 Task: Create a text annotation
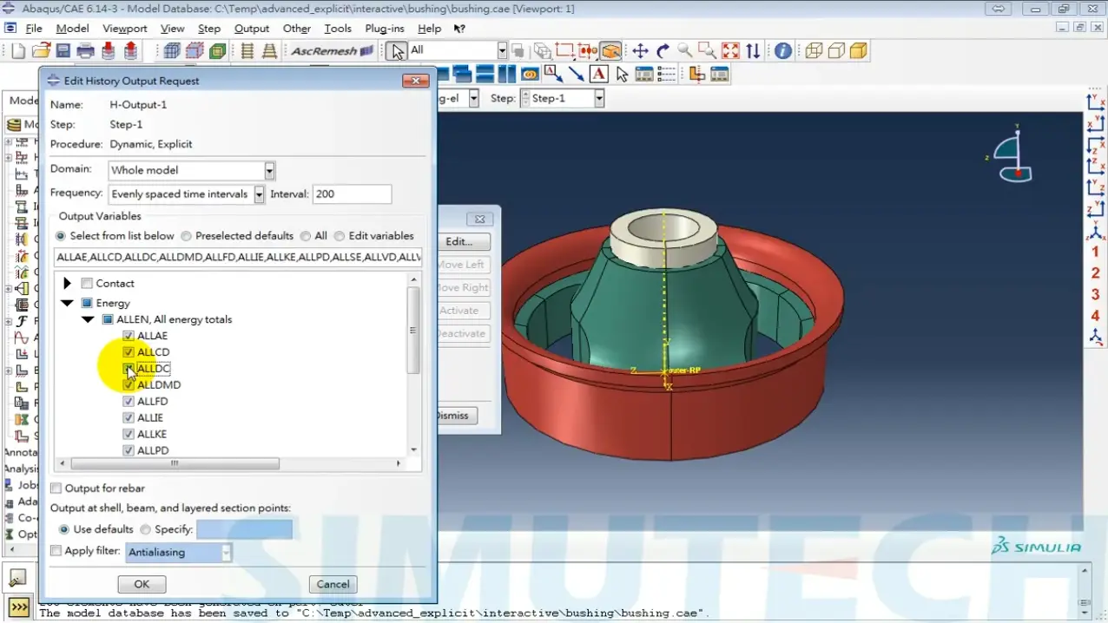[x=599, y=74]
